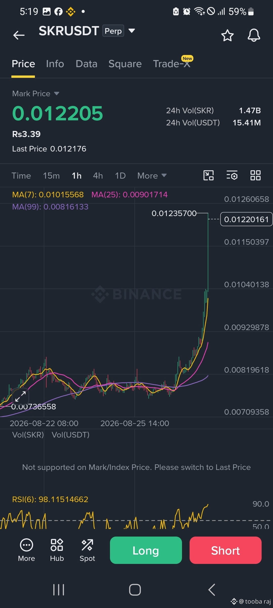Select the 1D chart interval
Image resolution: width=273 pixels, height=608 pixels.
pos(120,176)
